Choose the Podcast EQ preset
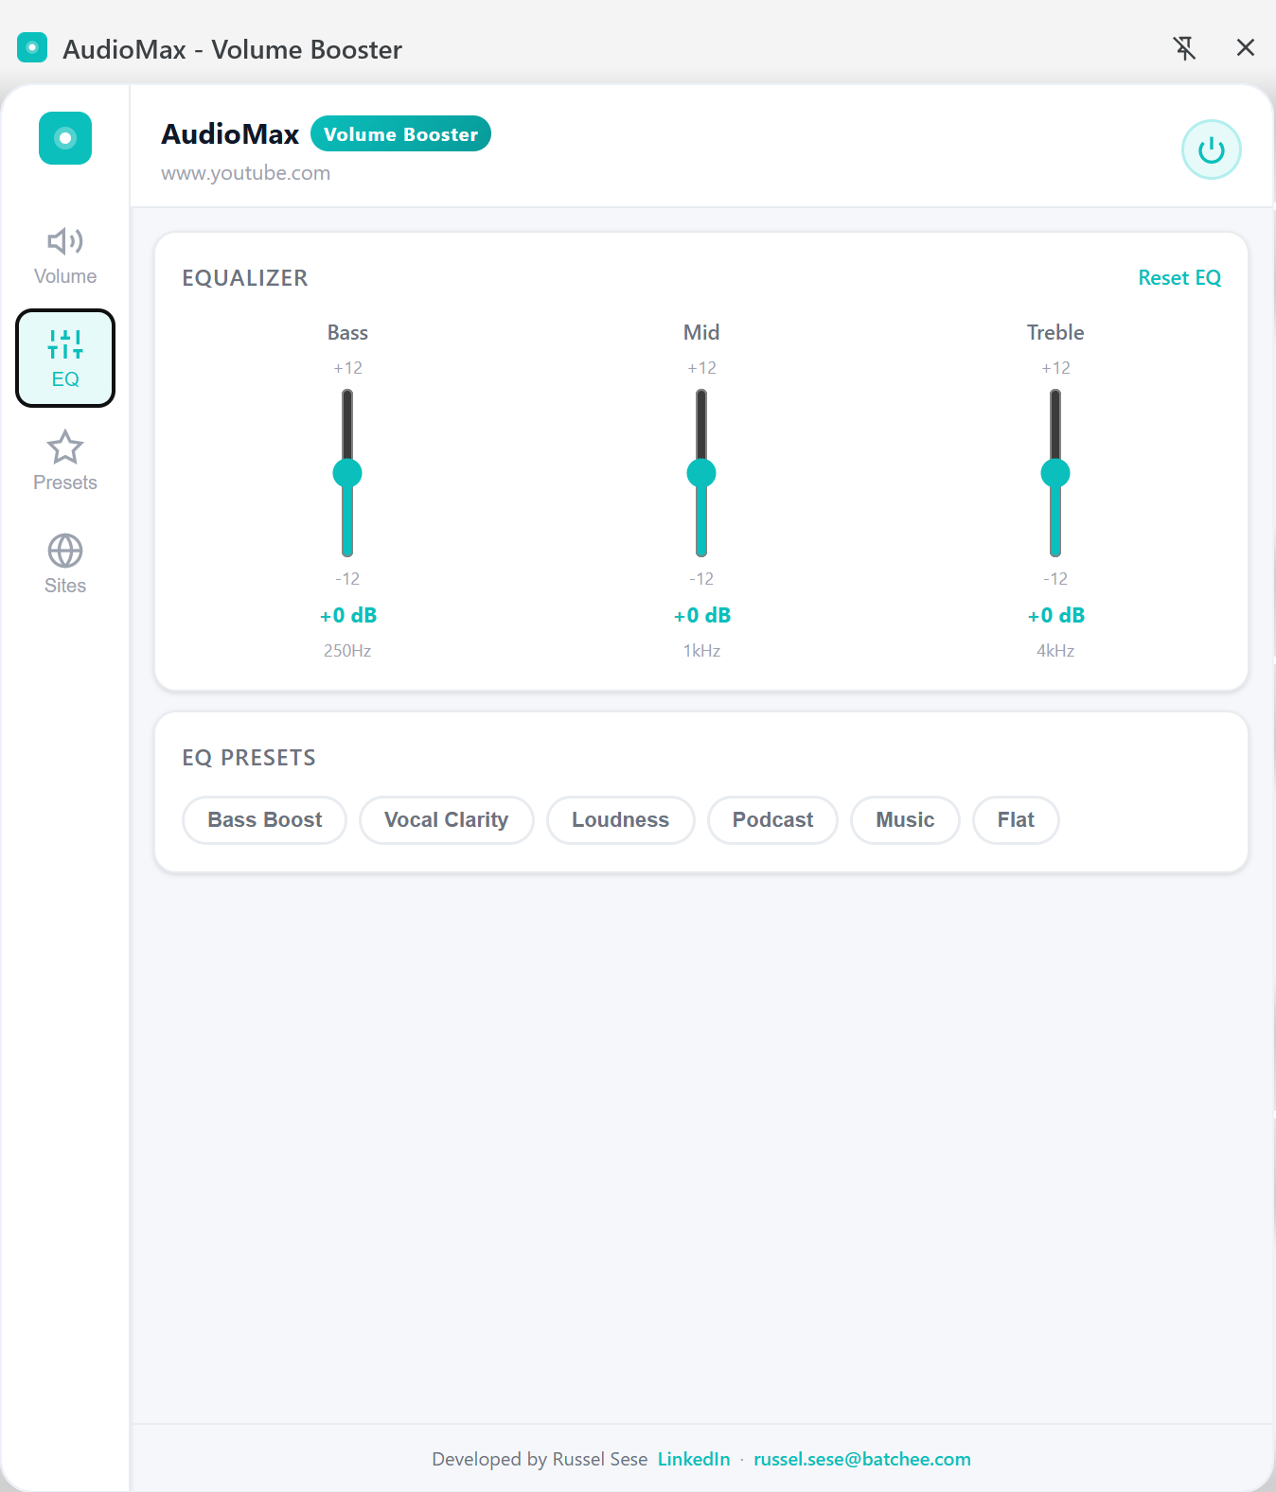Viewport: 1276px width, 1492px height. 772,820
